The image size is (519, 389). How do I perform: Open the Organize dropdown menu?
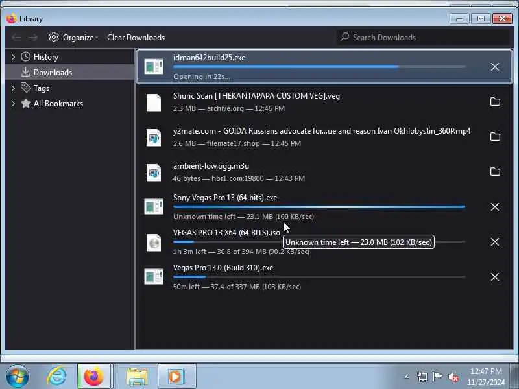(x=73, y=38)
